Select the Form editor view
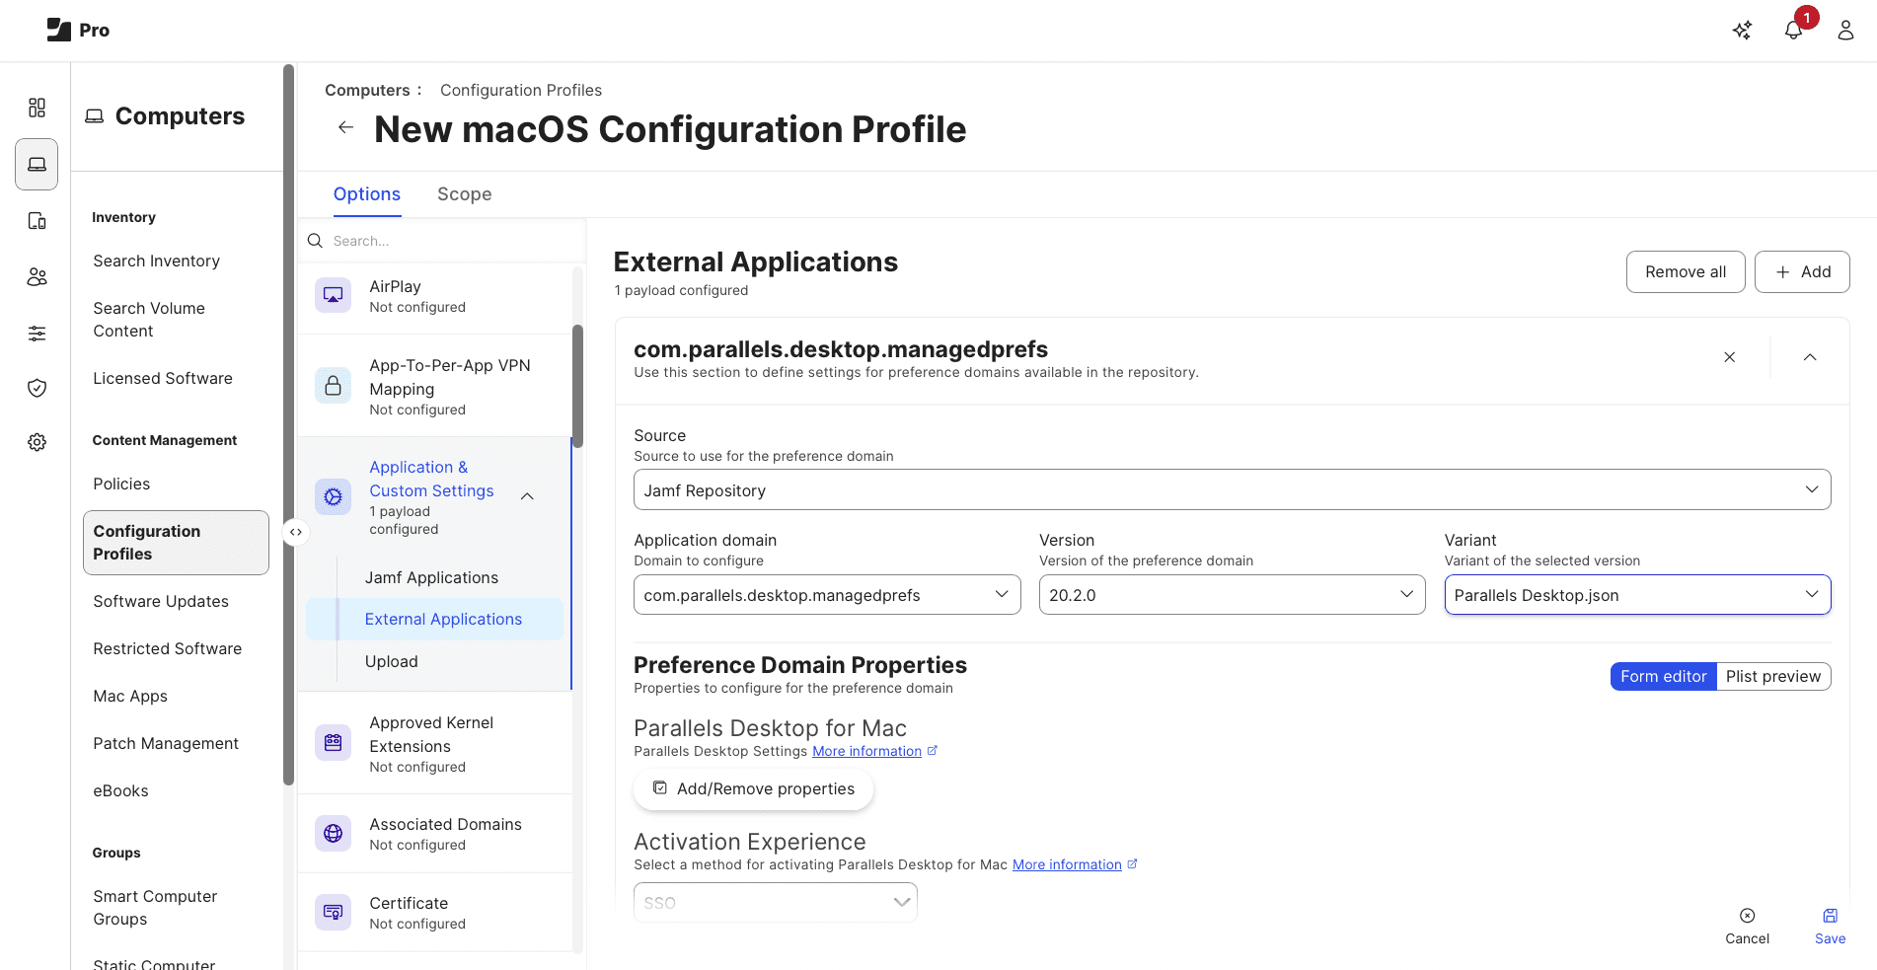This screenshot has width=1877, height=970. [1662, 676]
